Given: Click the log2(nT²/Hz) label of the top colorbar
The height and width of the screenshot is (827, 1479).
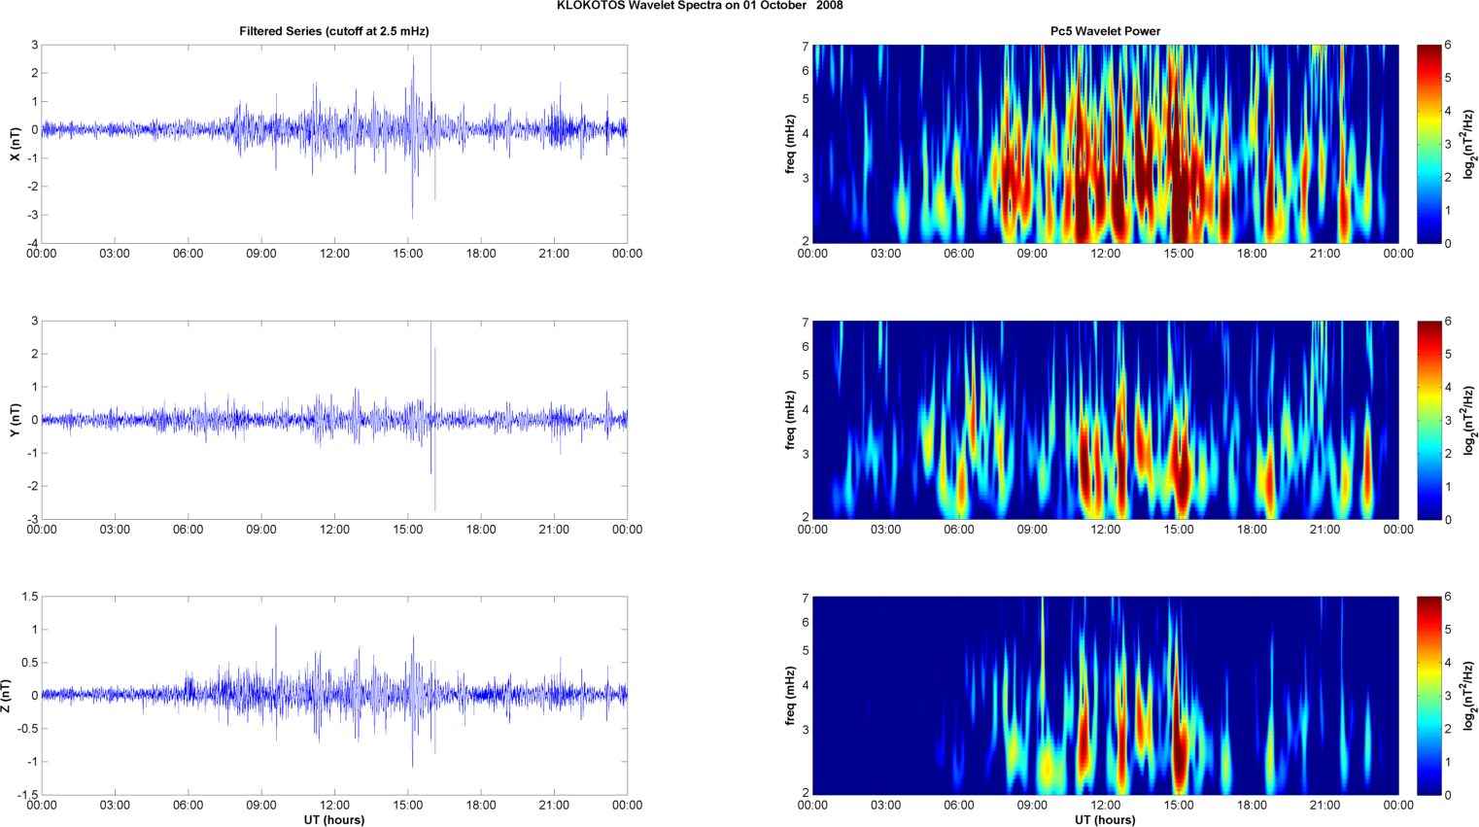Looking at the screenshot, I should tap(1469, 144).
